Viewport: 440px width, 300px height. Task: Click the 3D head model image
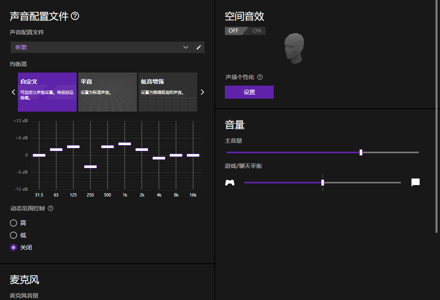(x=294, y=48)
